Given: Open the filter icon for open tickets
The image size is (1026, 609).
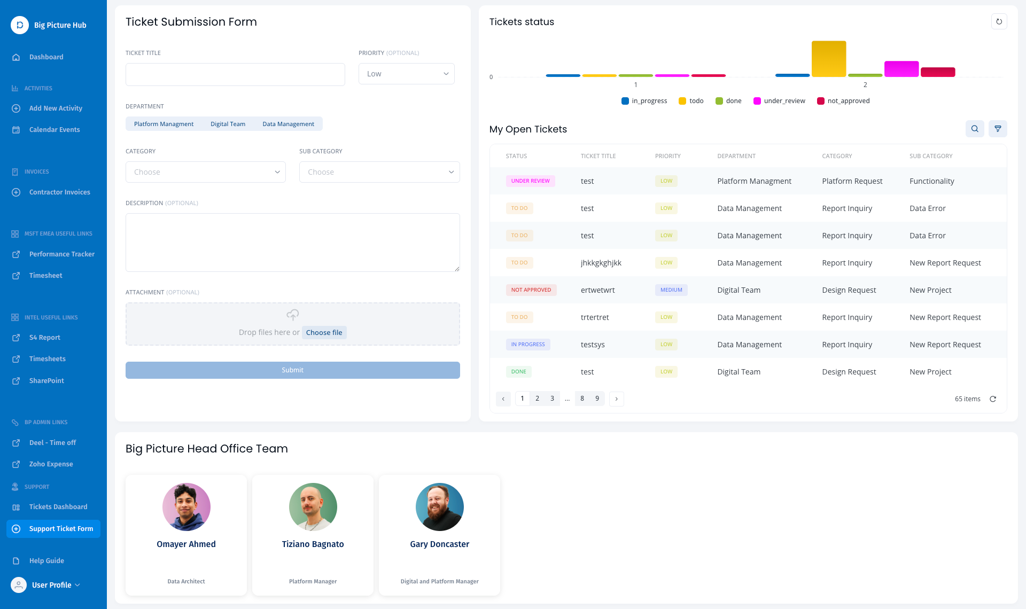Looking at the screenshot, I should (998, 129).
